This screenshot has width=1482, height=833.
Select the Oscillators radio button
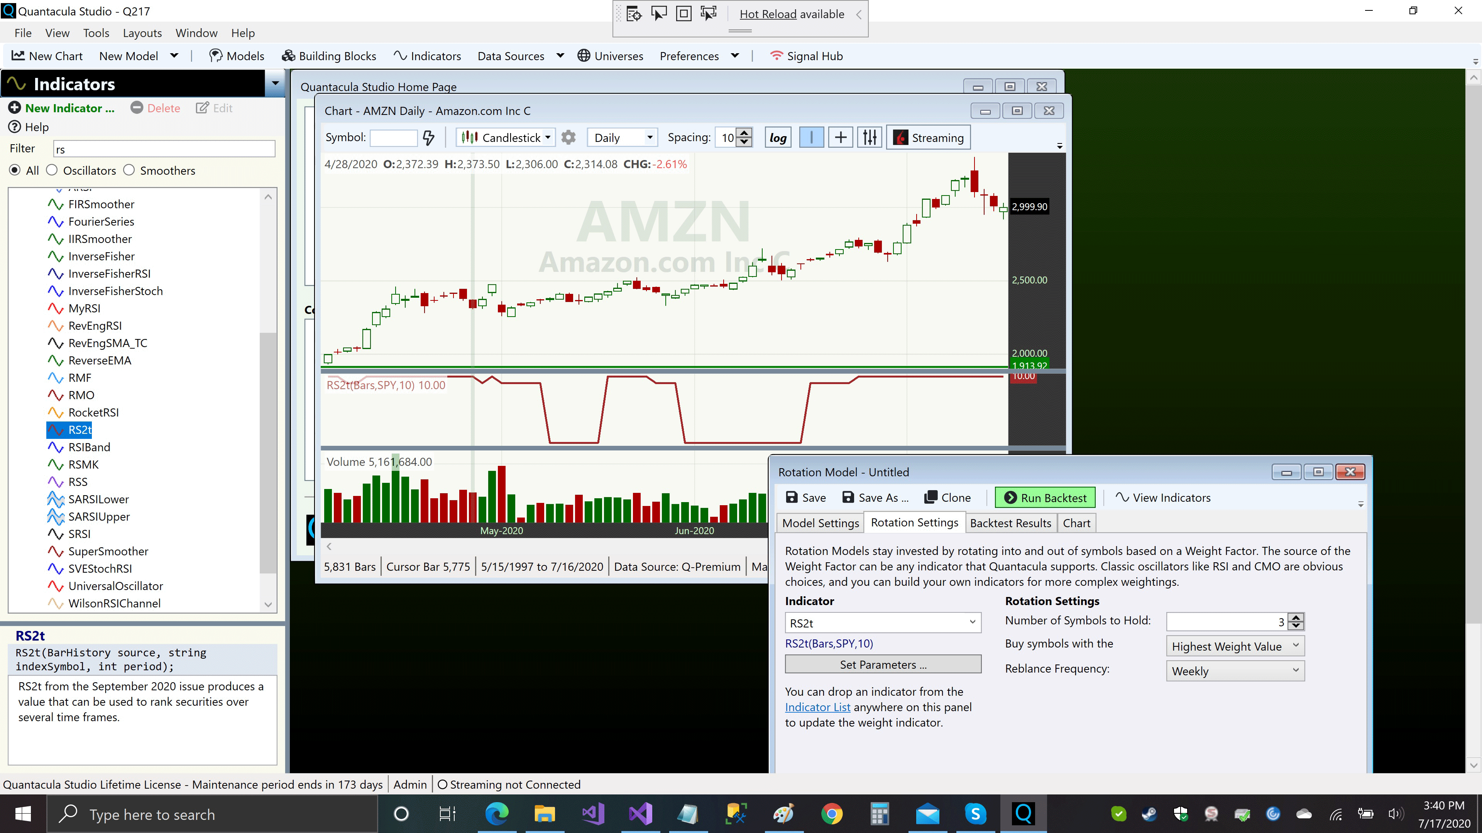click(52, 170)
